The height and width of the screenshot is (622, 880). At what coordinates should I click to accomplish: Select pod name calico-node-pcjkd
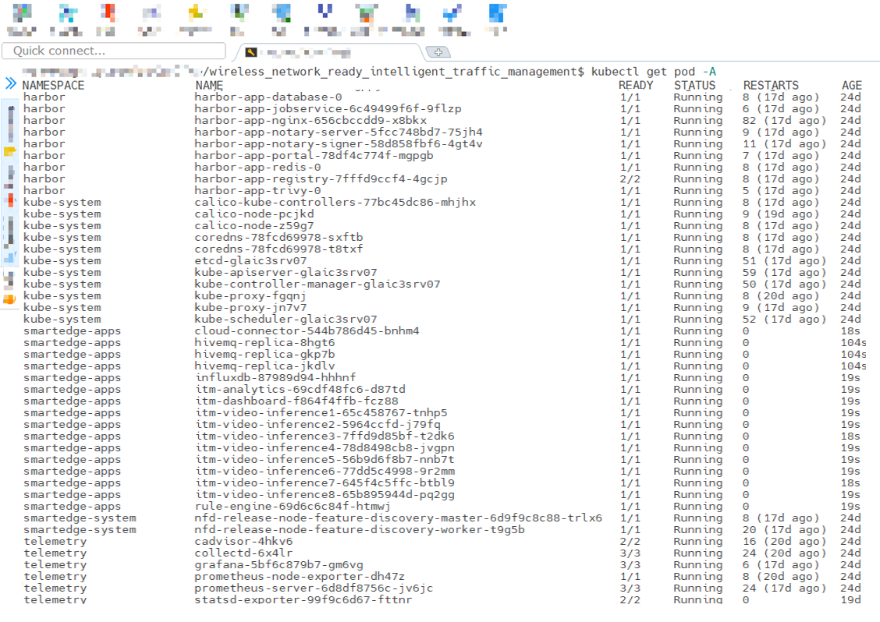tap(254, 214)
